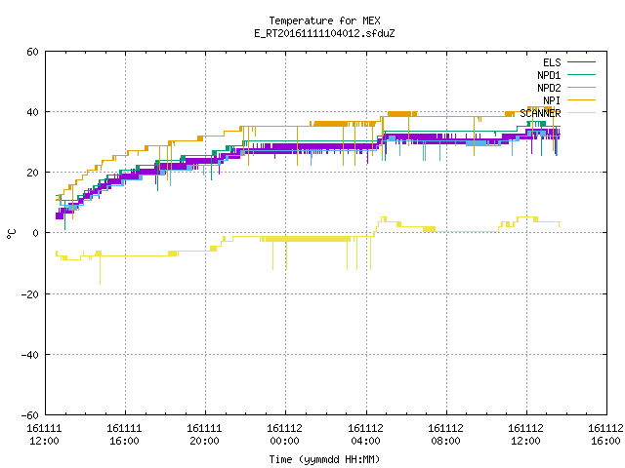
Task: Click the chart title 'Temperature for MEX'
Action: [324, 20]
